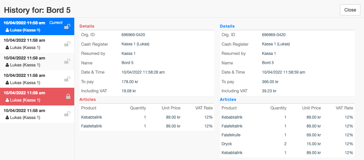This screenshot has width=364, height=160.
Task: Click the open padlock icon in Current entry
Action: click(x=67, y=27)
